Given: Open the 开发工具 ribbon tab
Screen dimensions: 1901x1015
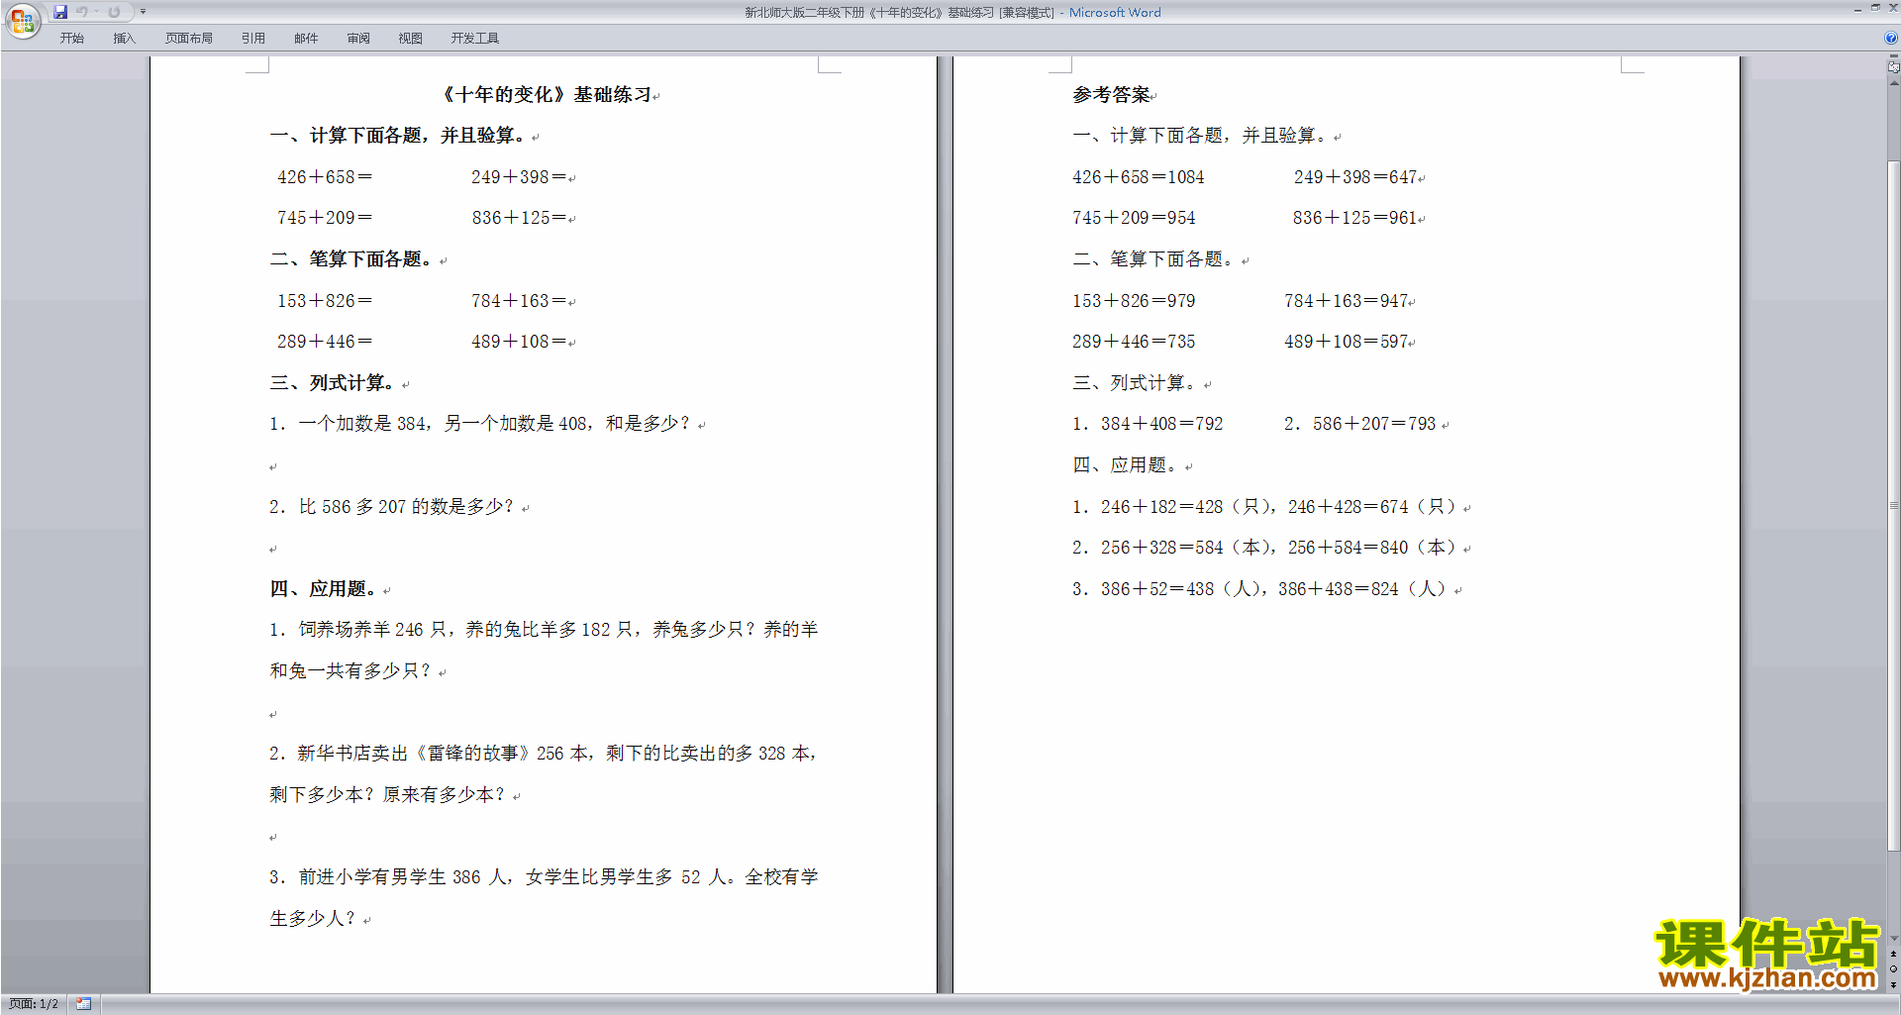Looking at the screenshot, I should (474, 39).
